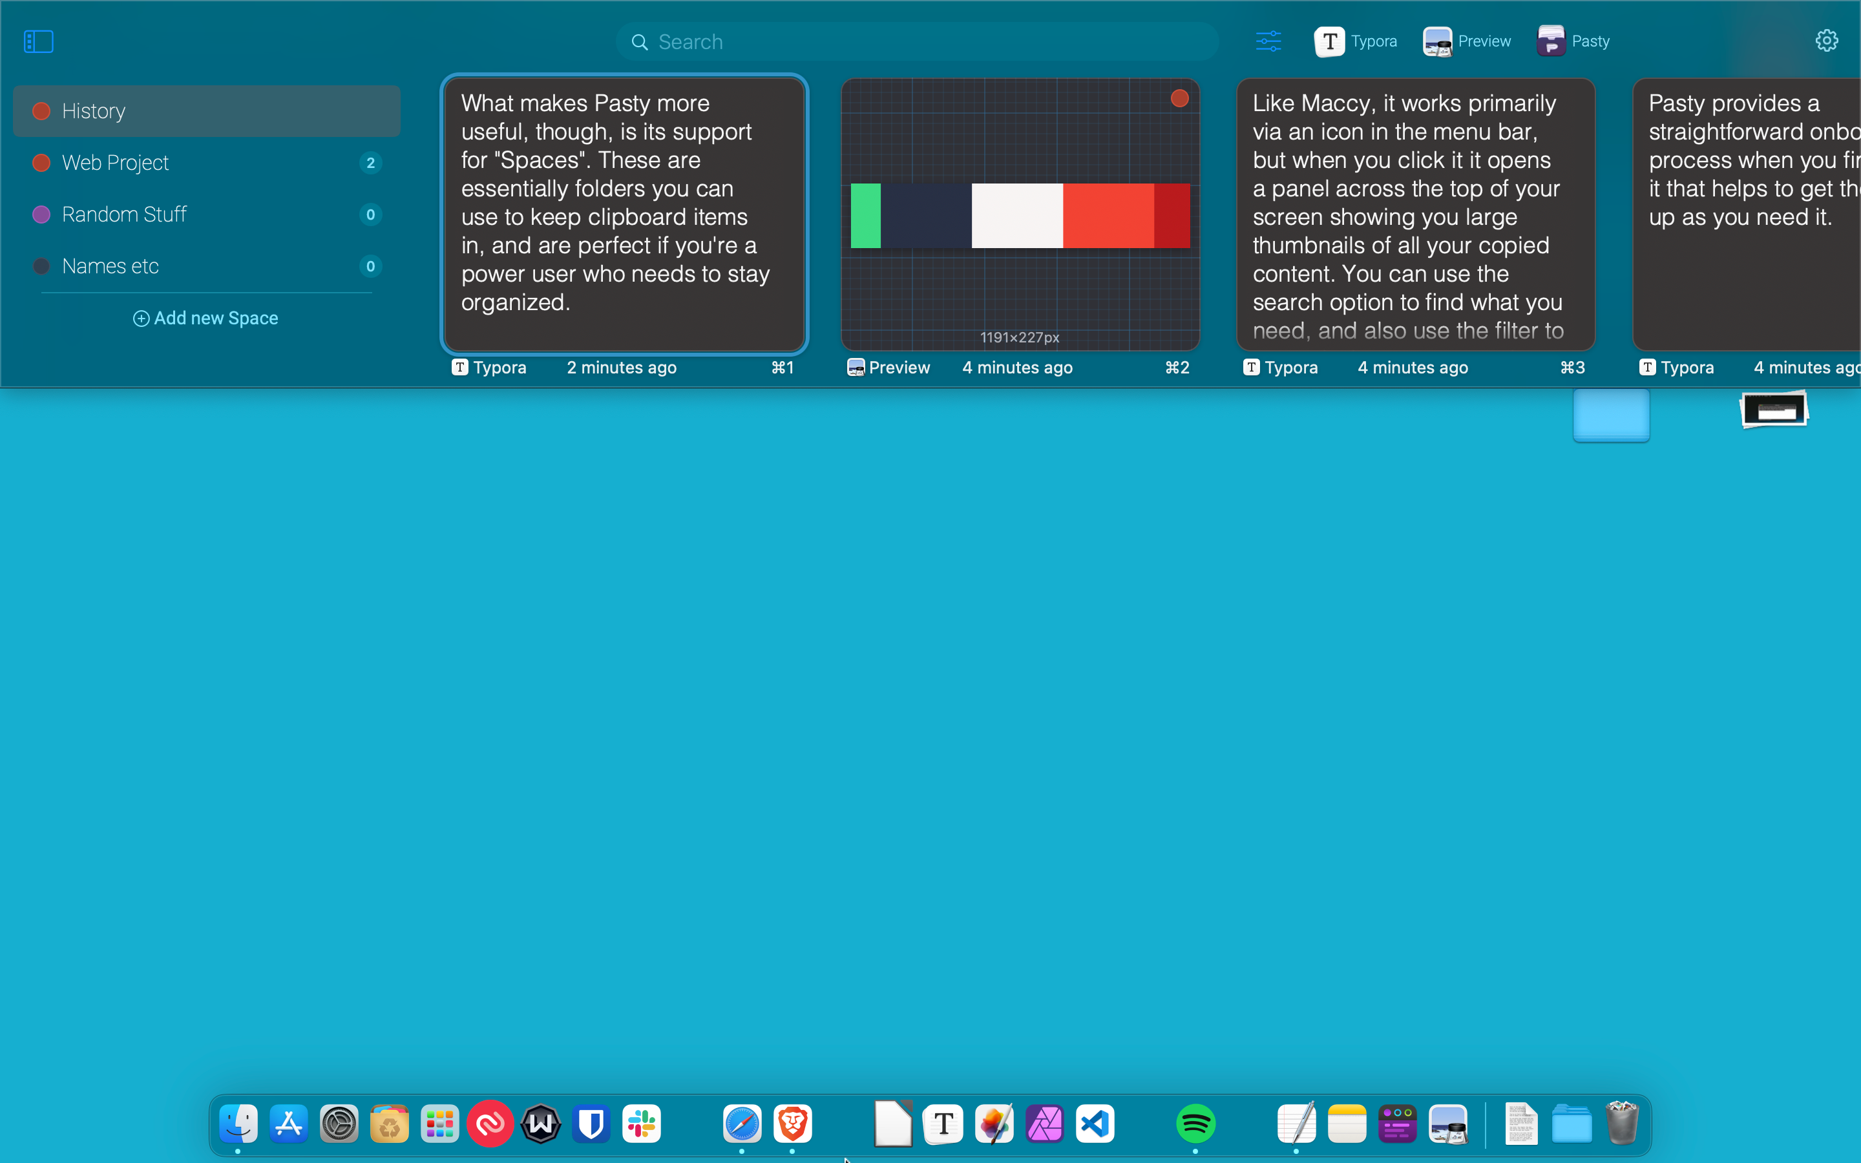Screen dimensions: 1861x1163
Task: Select the flag image clipboard thumbnail
Action: pyautogui.click(x=1019, y=215)
